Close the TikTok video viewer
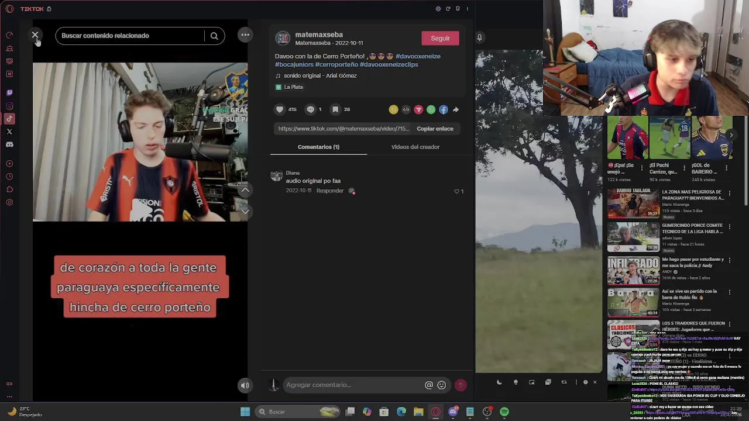 [35, 36]
